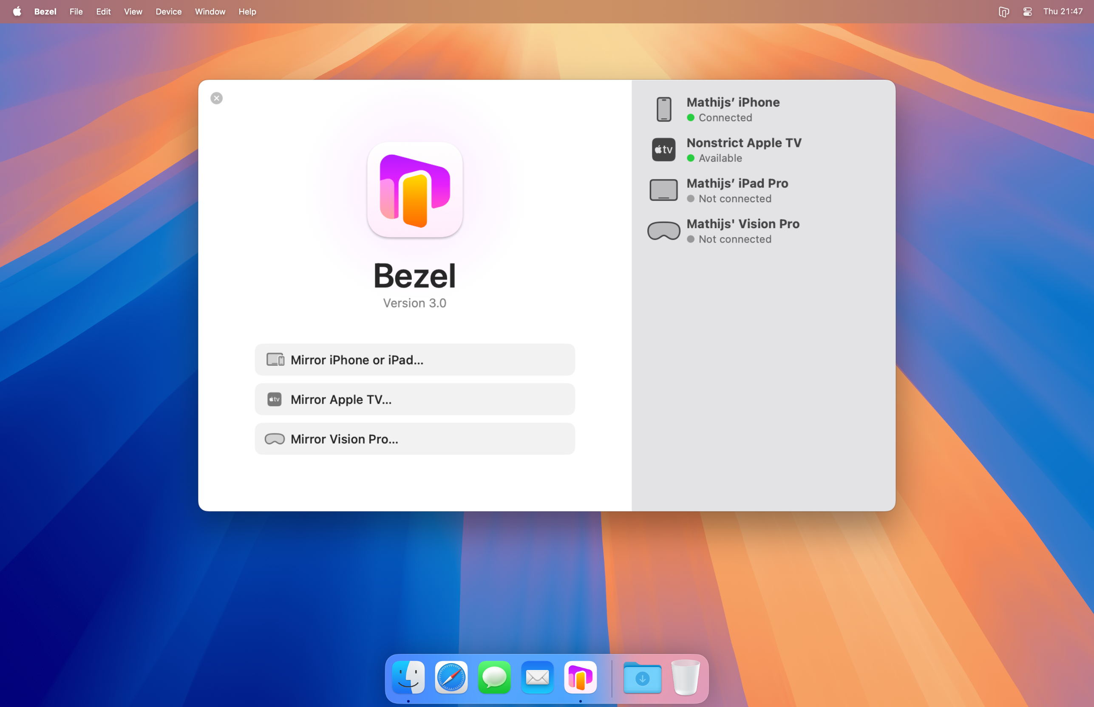Viewport: 1094px width, 707px height.
Task: Open Control Center from the menu bar
Action: [x=1027, y=12]
